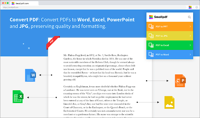Image resolution: width=200 pixels, height=118 pixels.
Task: Choose the PDF to Word menu entry
Action: tap(170, 54)
